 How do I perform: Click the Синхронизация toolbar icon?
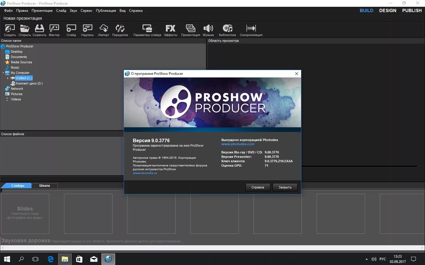click(251, 30)
